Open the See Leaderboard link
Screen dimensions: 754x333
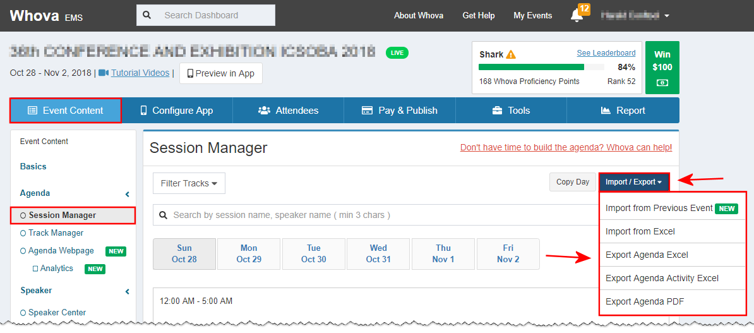[x=606, y=53]
